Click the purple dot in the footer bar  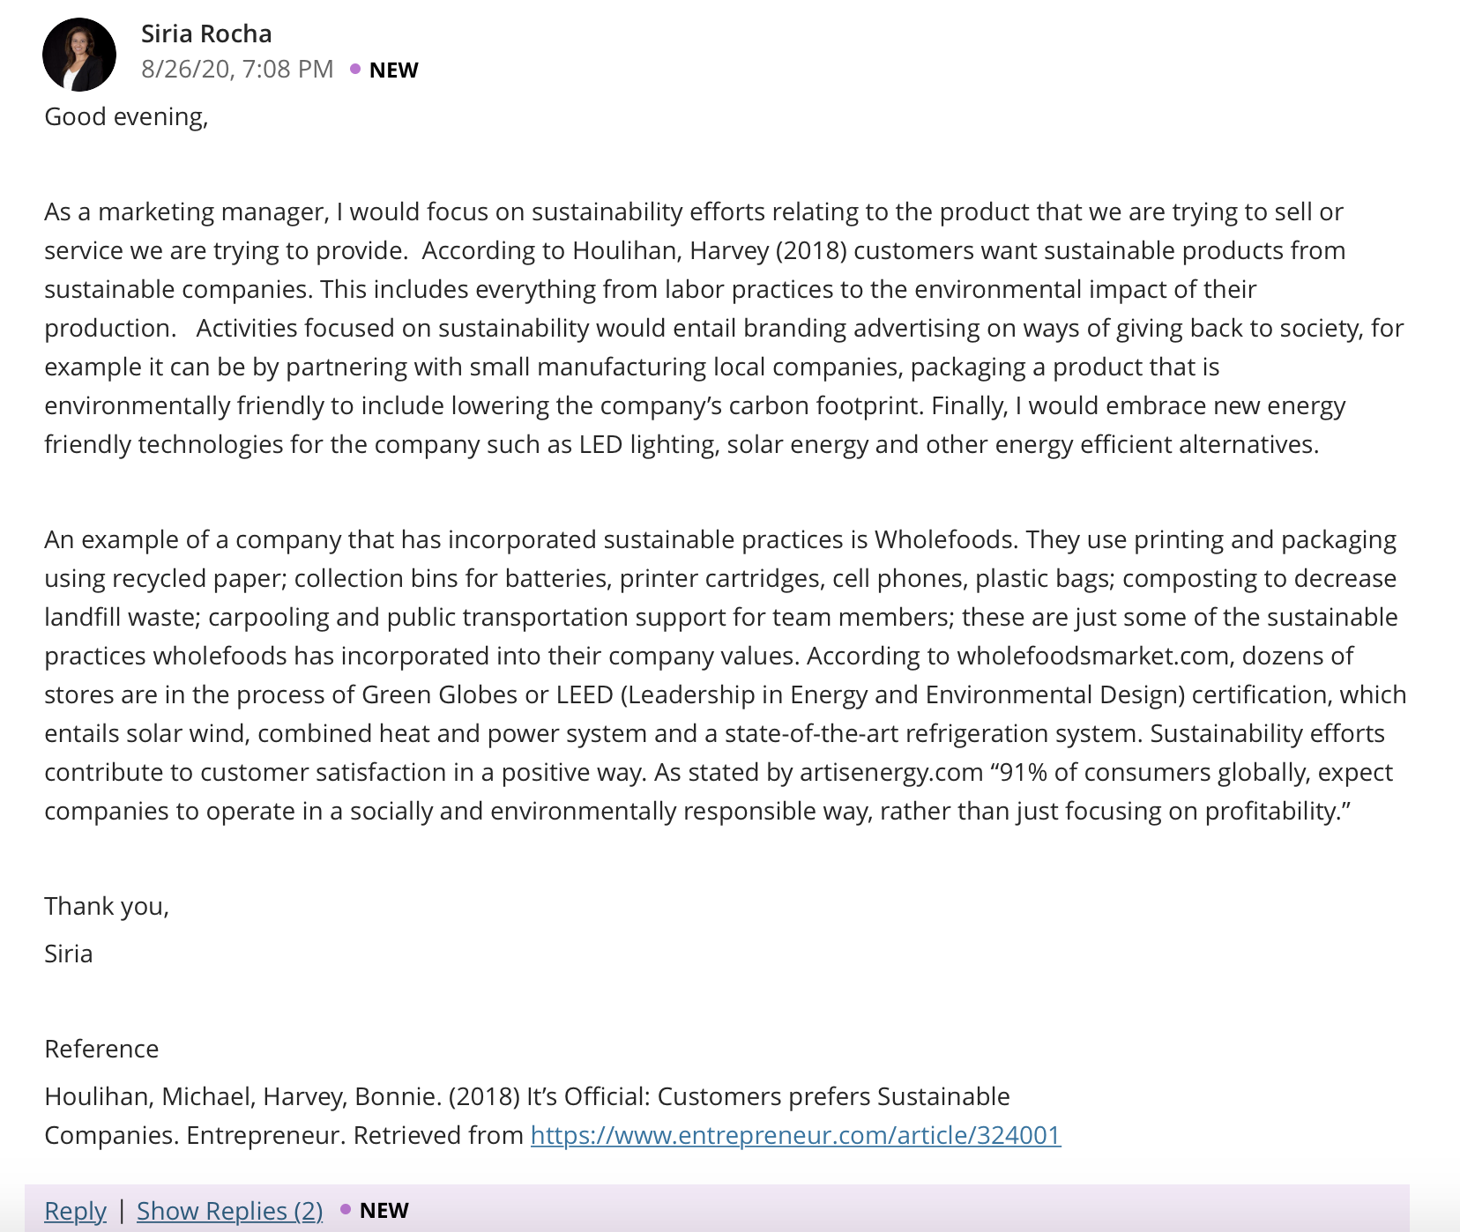coord(346,1209)
